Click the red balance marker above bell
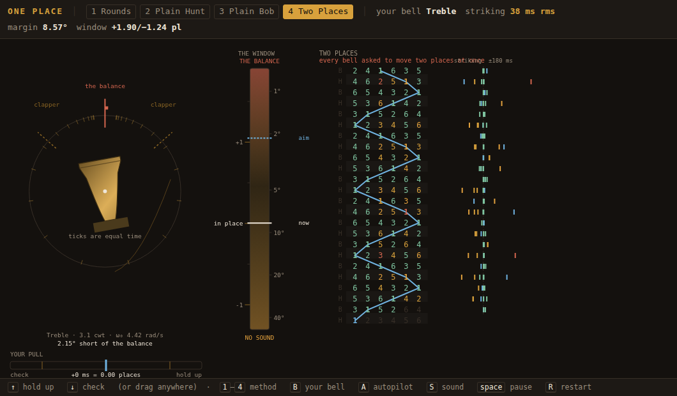Image resolution: width=677 pixels, height=396 pixels. click(x=105, y=113)
